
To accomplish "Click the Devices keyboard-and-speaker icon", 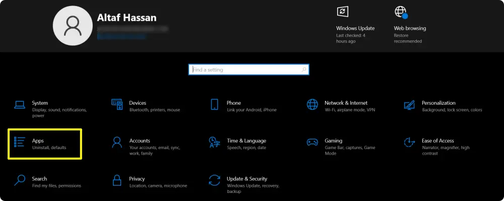I will 117,104.
